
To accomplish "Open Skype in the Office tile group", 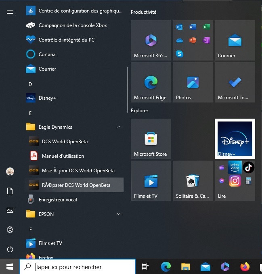I will 180,54.
